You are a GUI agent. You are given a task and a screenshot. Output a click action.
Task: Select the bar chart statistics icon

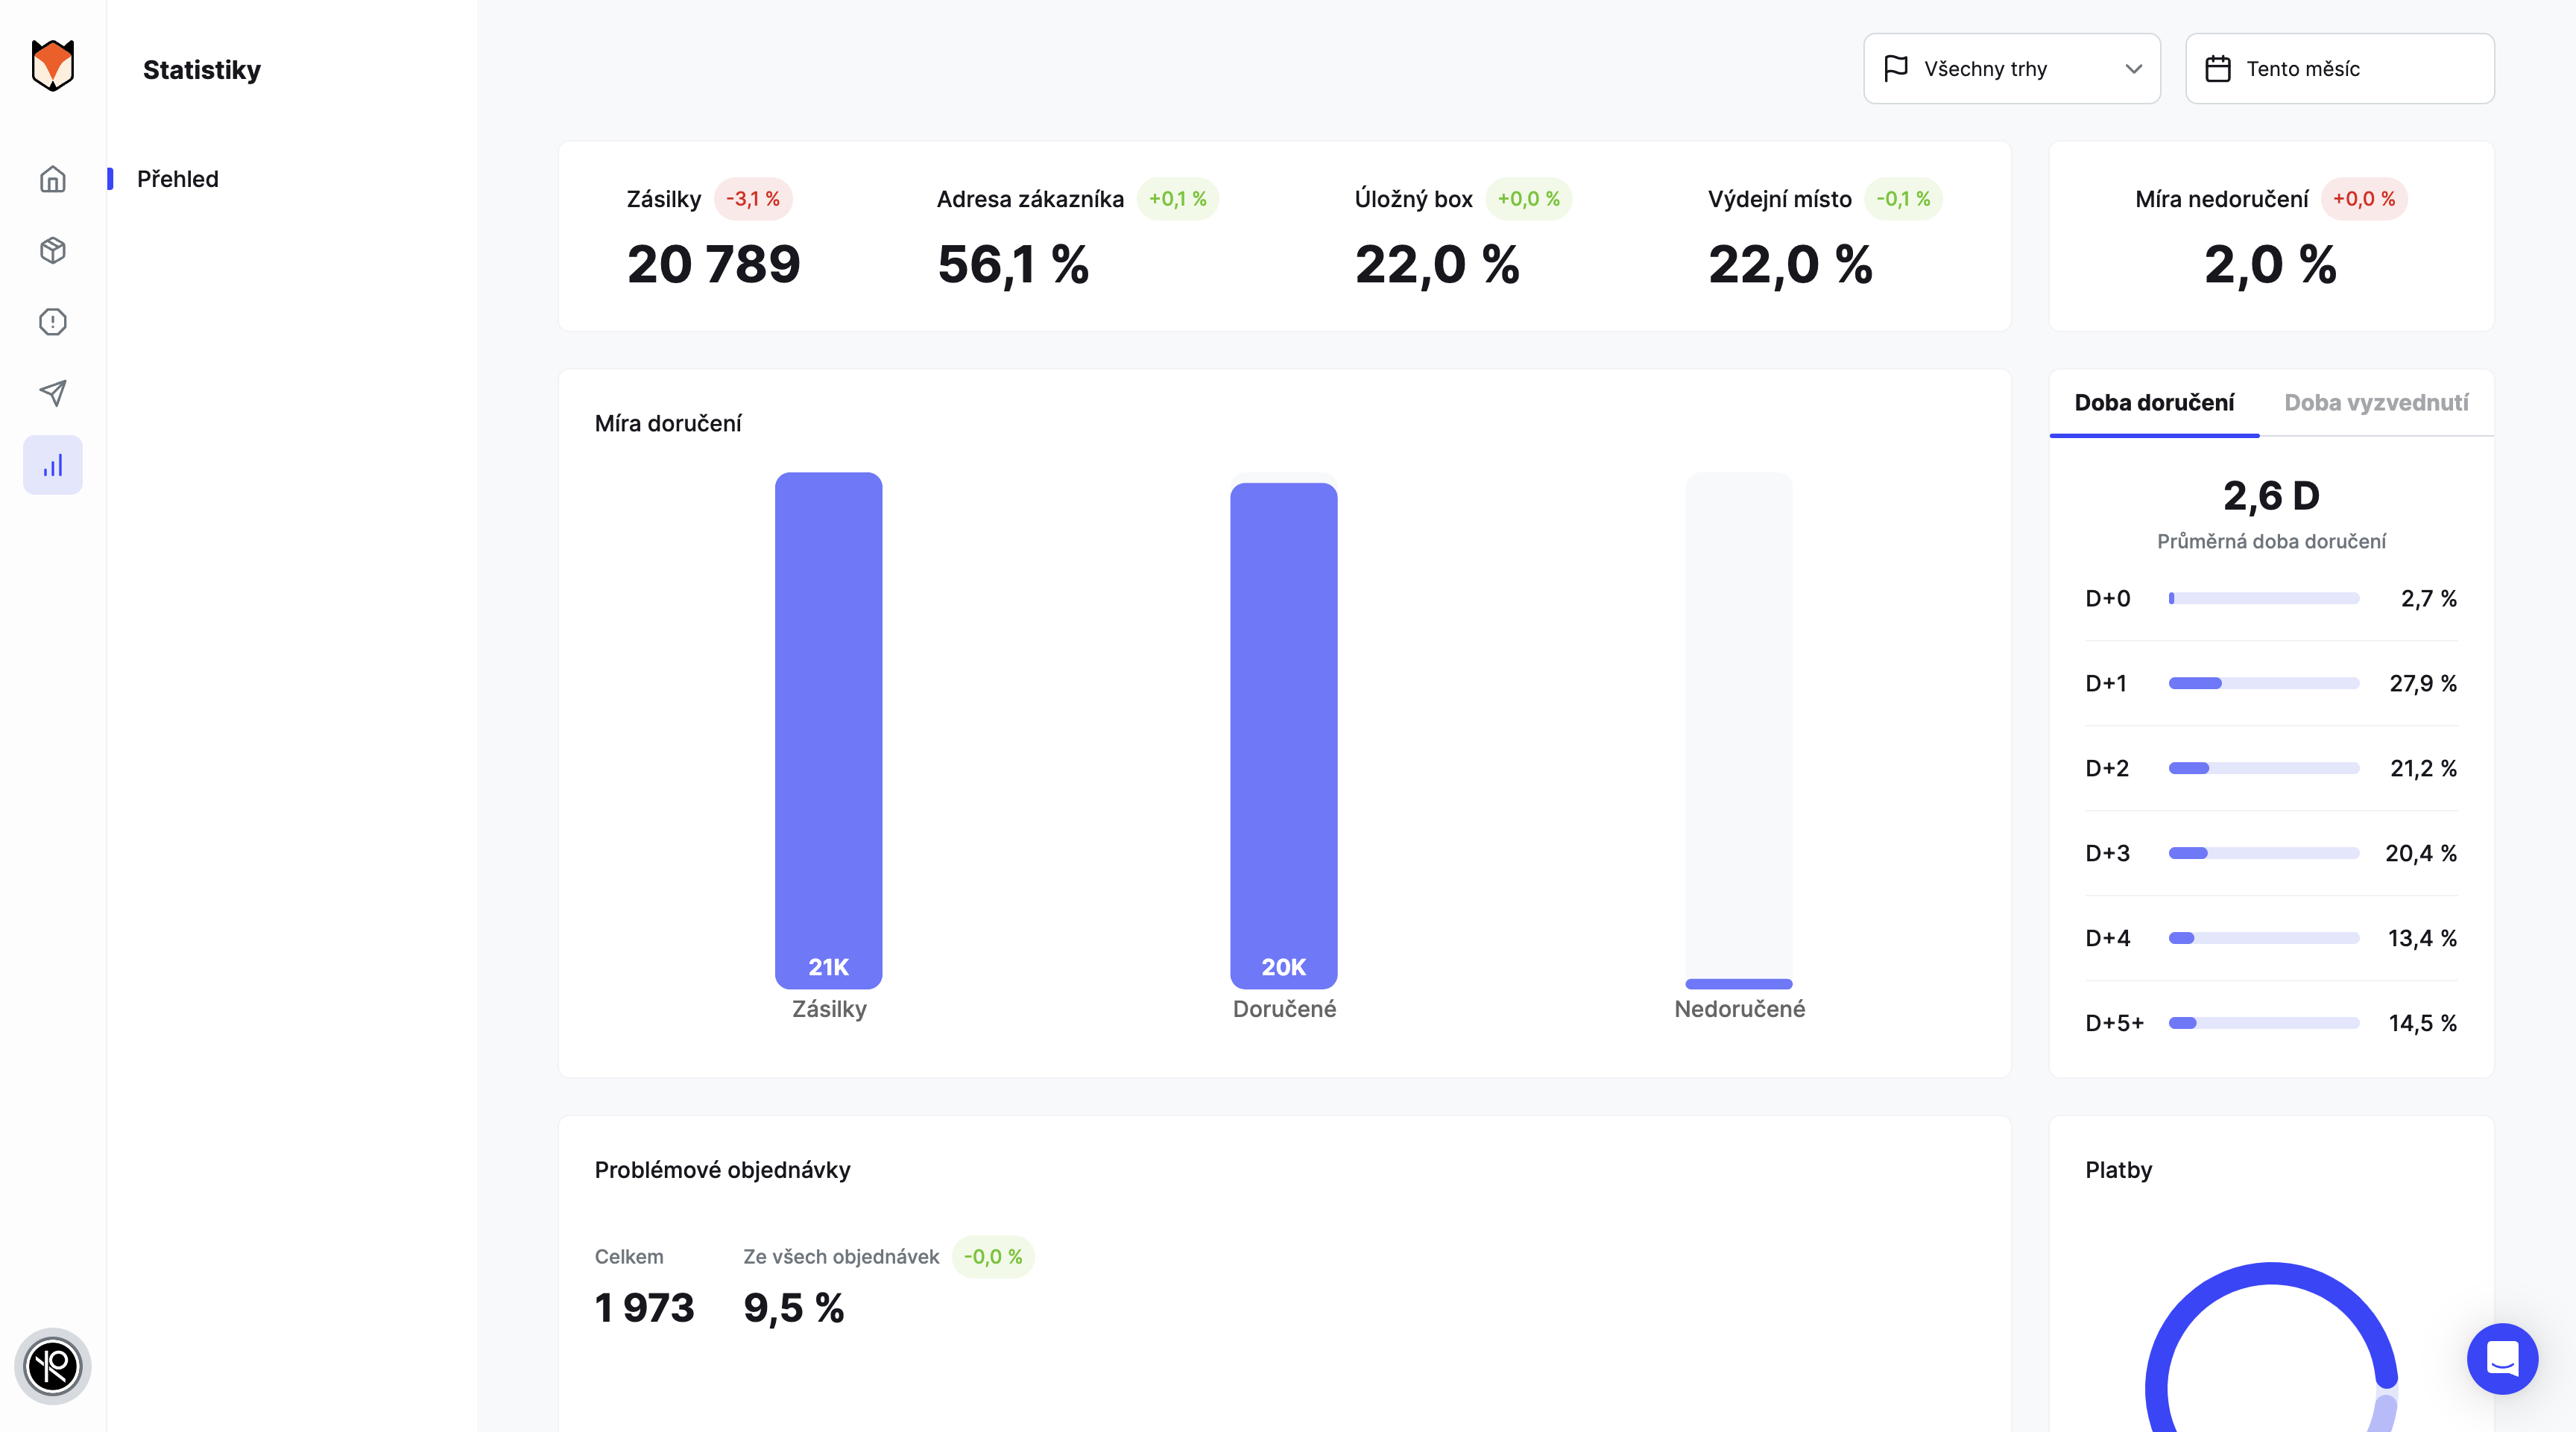[53, 465]
